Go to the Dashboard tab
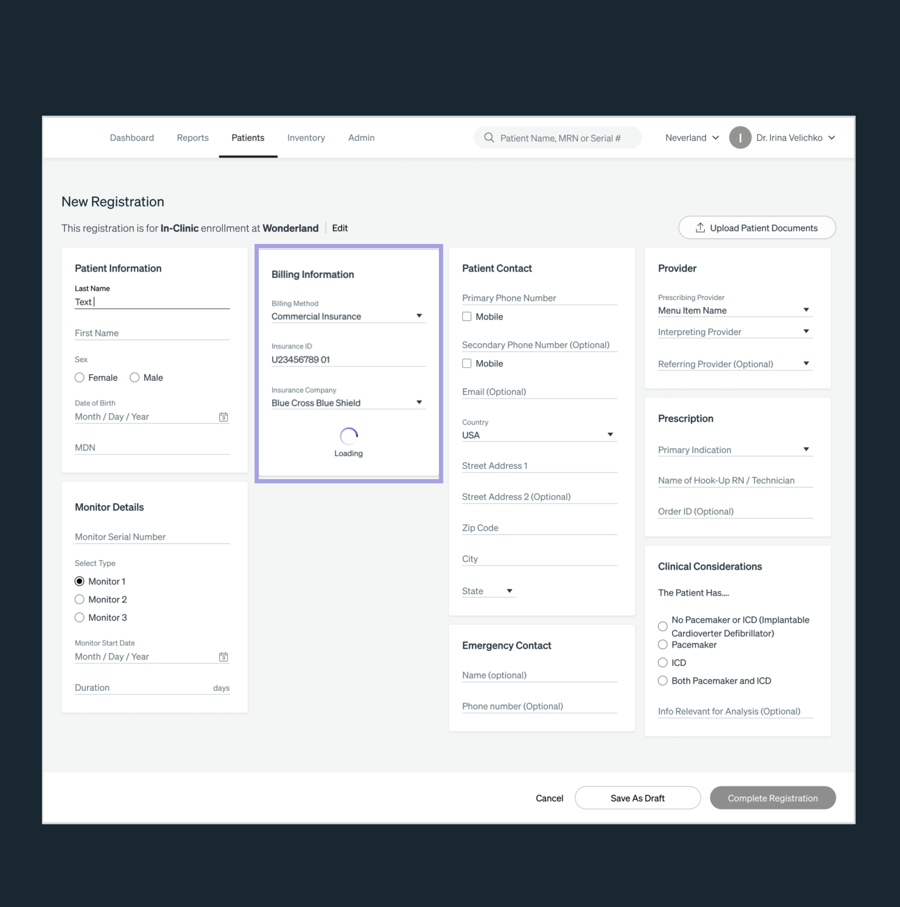 click(132, 138)
